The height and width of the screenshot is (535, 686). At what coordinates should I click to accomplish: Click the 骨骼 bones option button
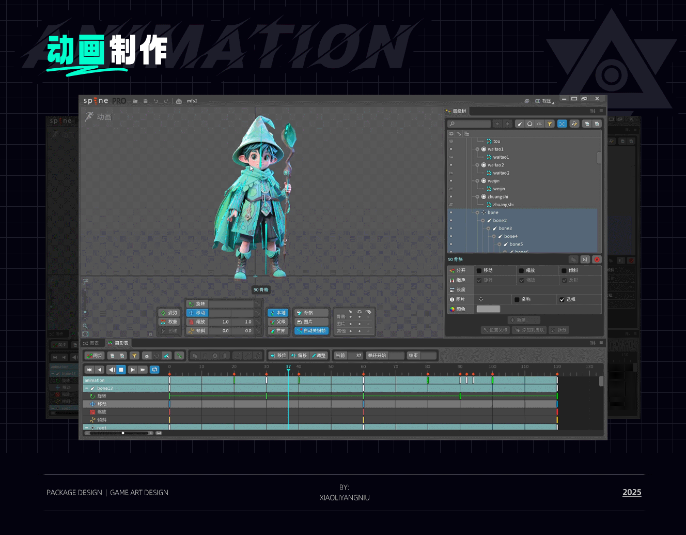pos(311,313)
